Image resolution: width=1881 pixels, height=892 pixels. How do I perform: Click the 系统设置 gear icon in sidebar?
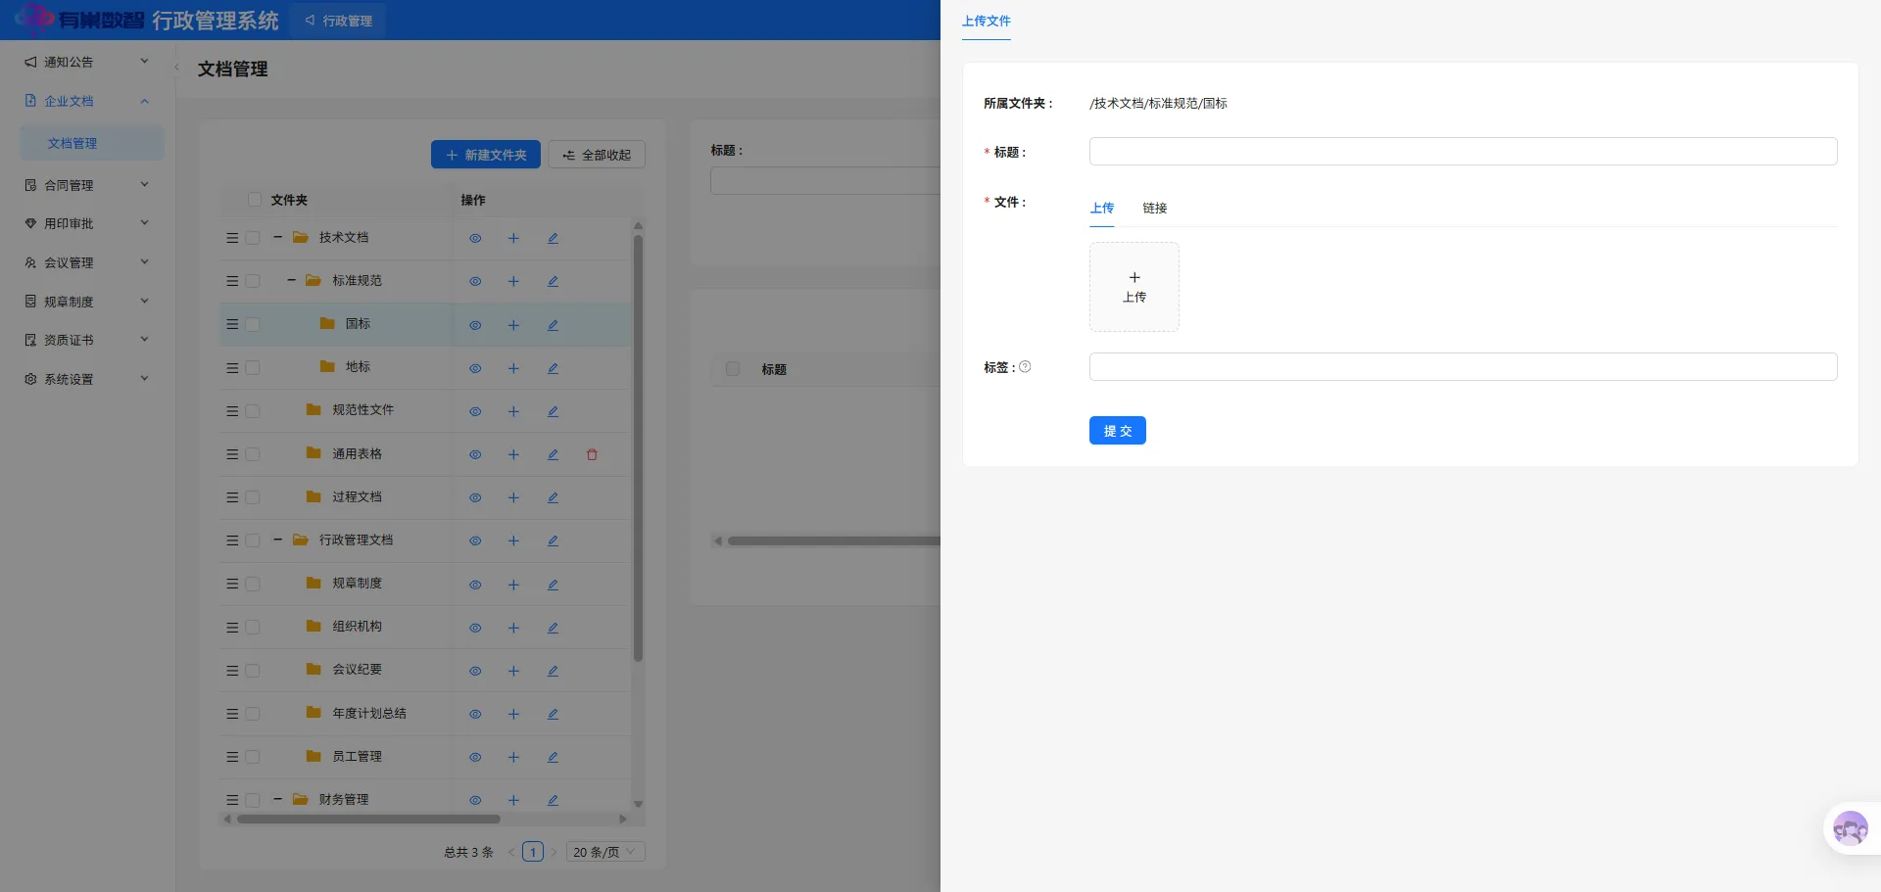click(x=30, y=379)
